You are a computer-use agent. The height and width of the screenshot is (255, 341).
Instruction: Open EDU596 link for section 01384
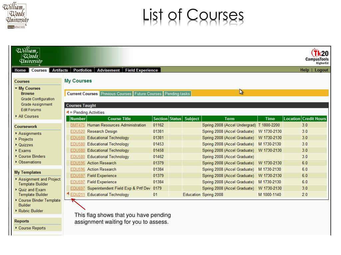pos(77,169)
